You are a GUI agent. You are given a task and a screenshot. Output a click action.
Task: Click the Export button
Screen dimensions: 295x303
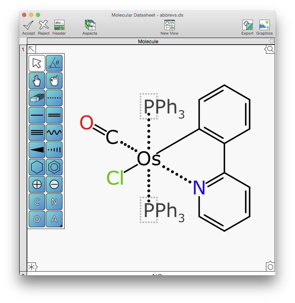pyautogui.click(x=247, y=27)
